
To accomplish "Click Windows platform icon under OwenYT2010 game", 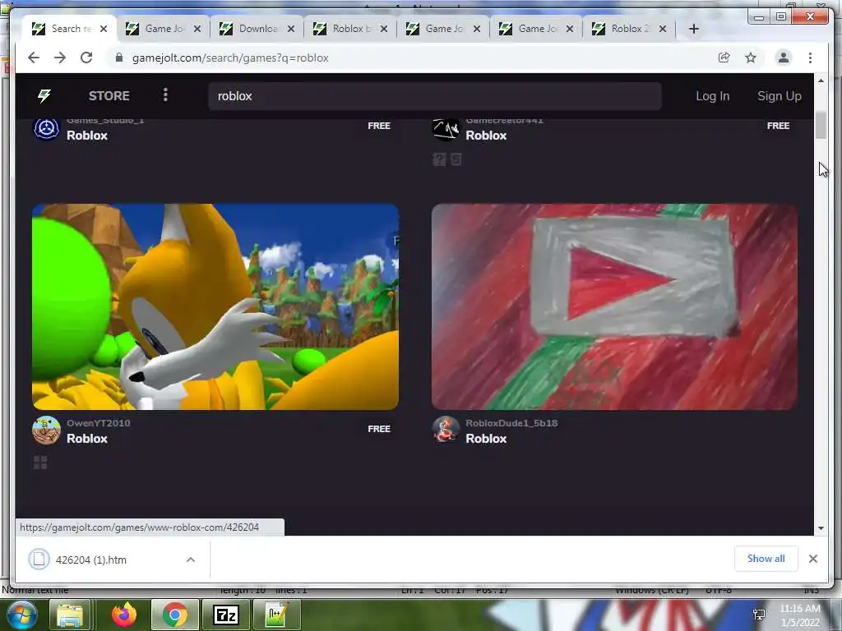I will click(40, 463).
